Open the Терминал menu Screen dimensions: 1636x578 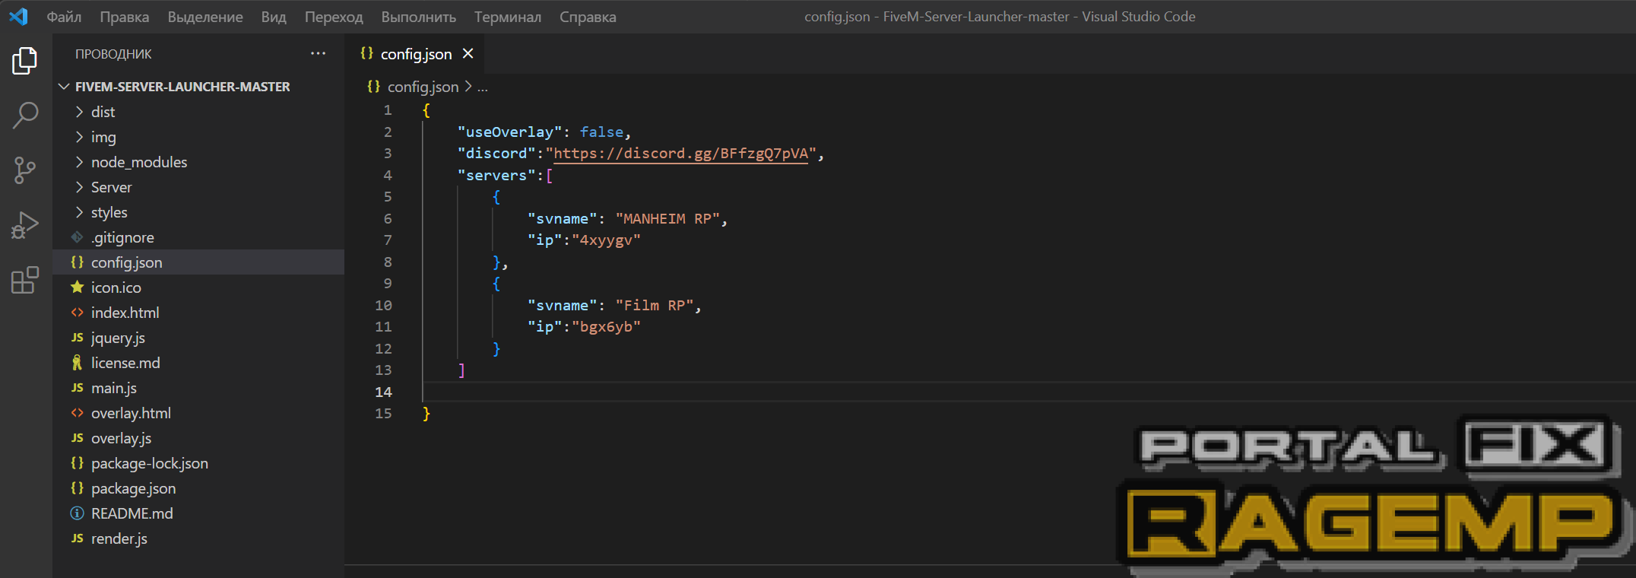(x=508, y=17)
